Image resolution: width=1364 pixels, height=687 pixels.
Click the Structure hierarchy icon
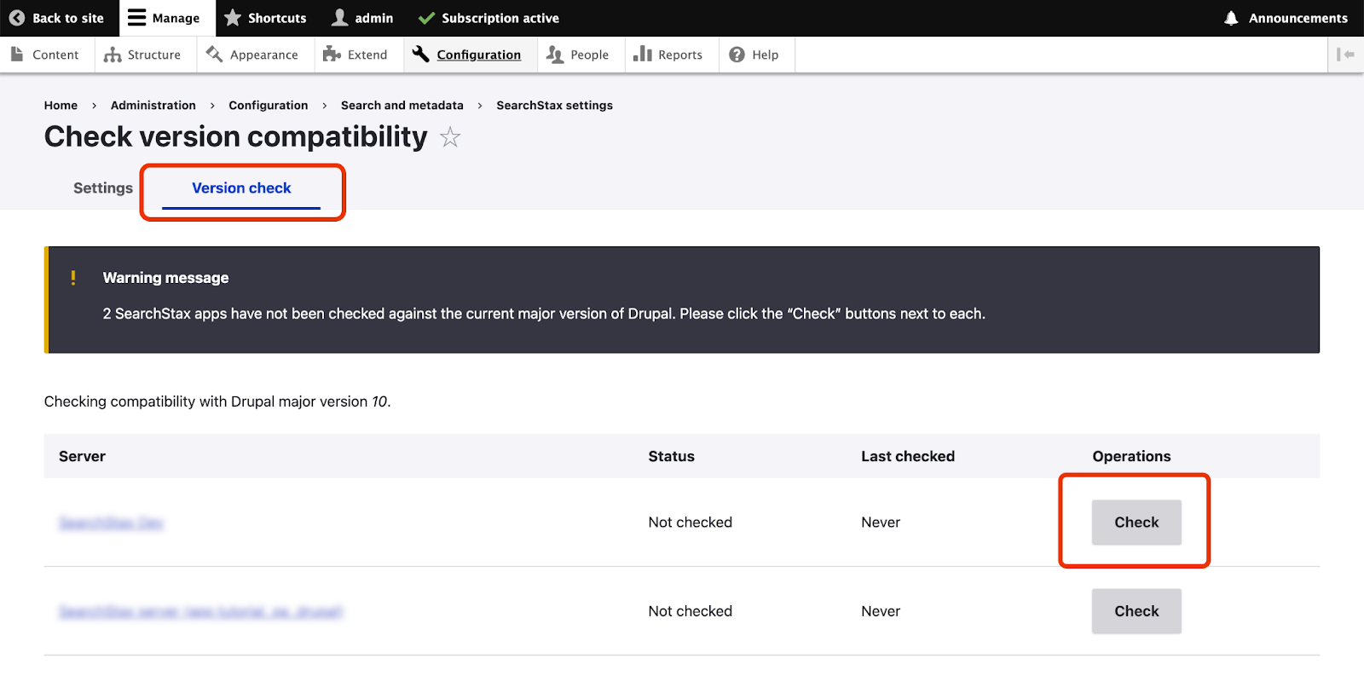112,55
